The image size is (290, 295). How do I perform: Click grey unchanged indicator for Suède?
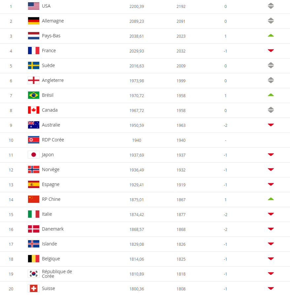[271, 65]
